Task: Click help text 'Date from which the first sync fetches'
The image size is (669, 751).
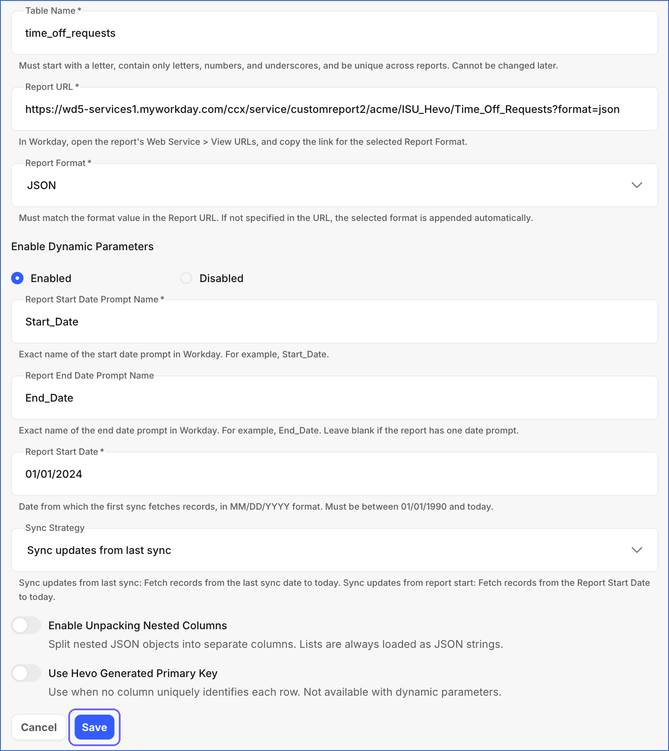Action: click(256, 507)
